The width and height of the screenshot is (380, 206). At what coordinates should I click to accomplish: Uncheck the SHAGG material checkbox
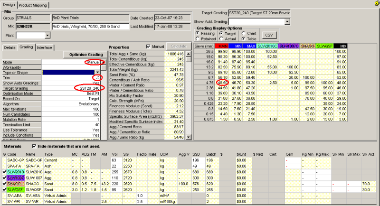[x=4, y=184]
